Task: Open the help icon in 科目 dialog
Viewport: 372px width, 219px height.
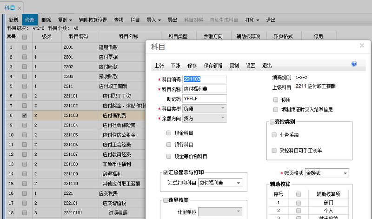Action: [x=354, y=64]
